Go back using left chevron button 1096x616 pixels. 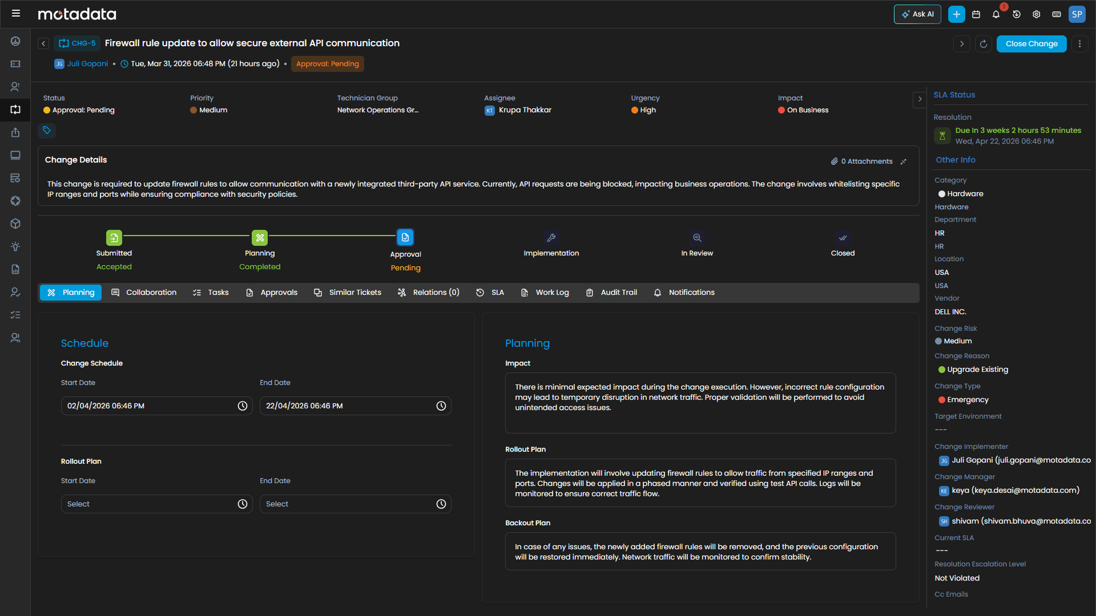click(x=43, y=43)
